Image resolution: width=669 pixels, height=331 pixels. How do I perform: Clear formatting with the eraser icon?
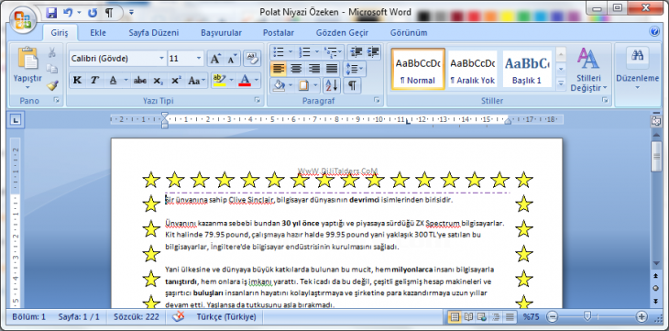point(252,59)
